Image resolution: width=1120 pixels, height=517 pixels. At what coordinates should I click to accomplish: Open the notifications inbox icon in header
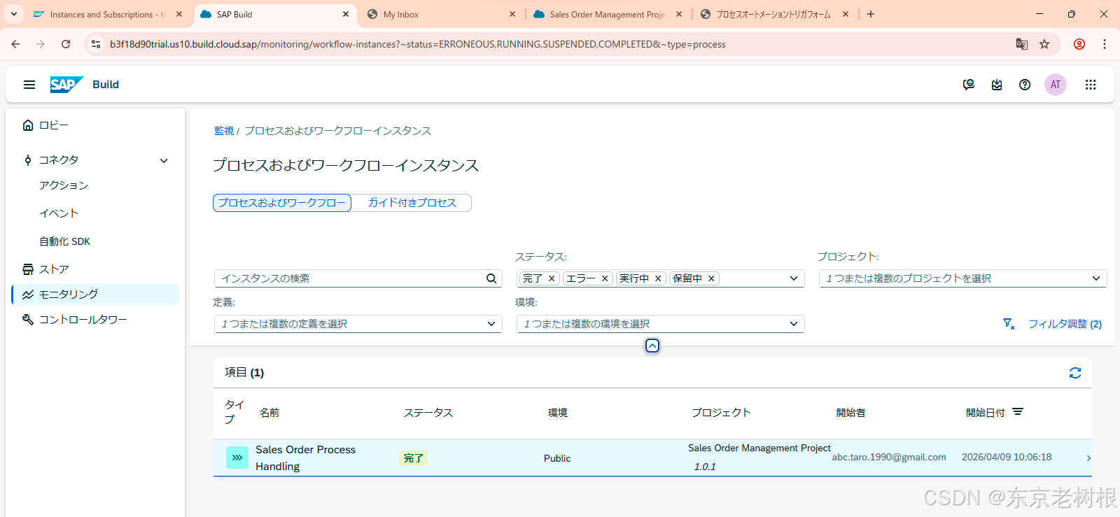point(997,85)
